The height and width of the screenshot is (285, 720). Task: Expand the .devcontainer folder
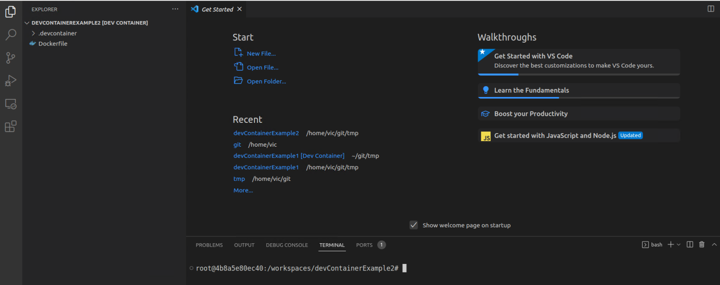coord(34,33)
